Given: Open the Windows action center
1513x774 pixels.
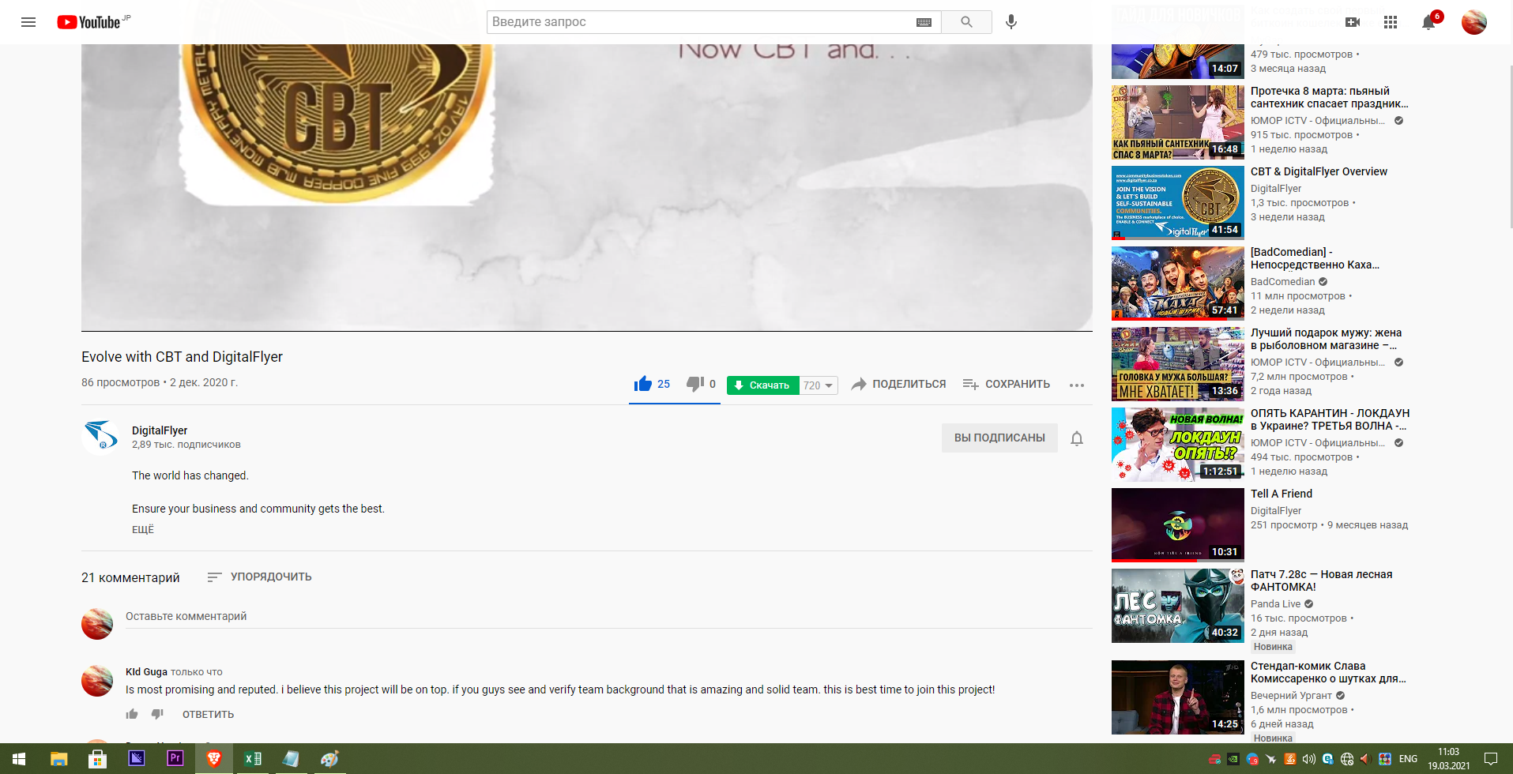Looking at the screenshot, I should (1491, 759).
